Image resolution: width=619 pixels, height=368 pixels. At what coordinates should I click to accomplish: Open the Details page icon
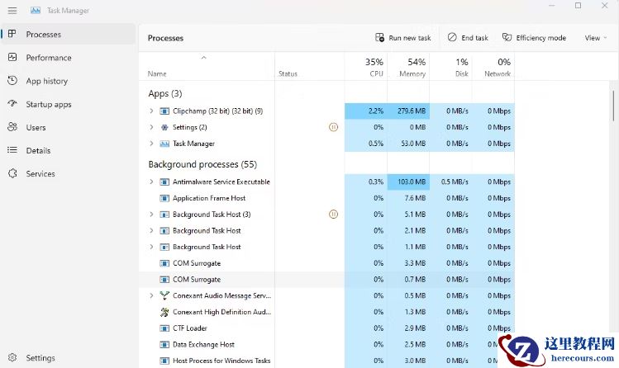(12, 150)
